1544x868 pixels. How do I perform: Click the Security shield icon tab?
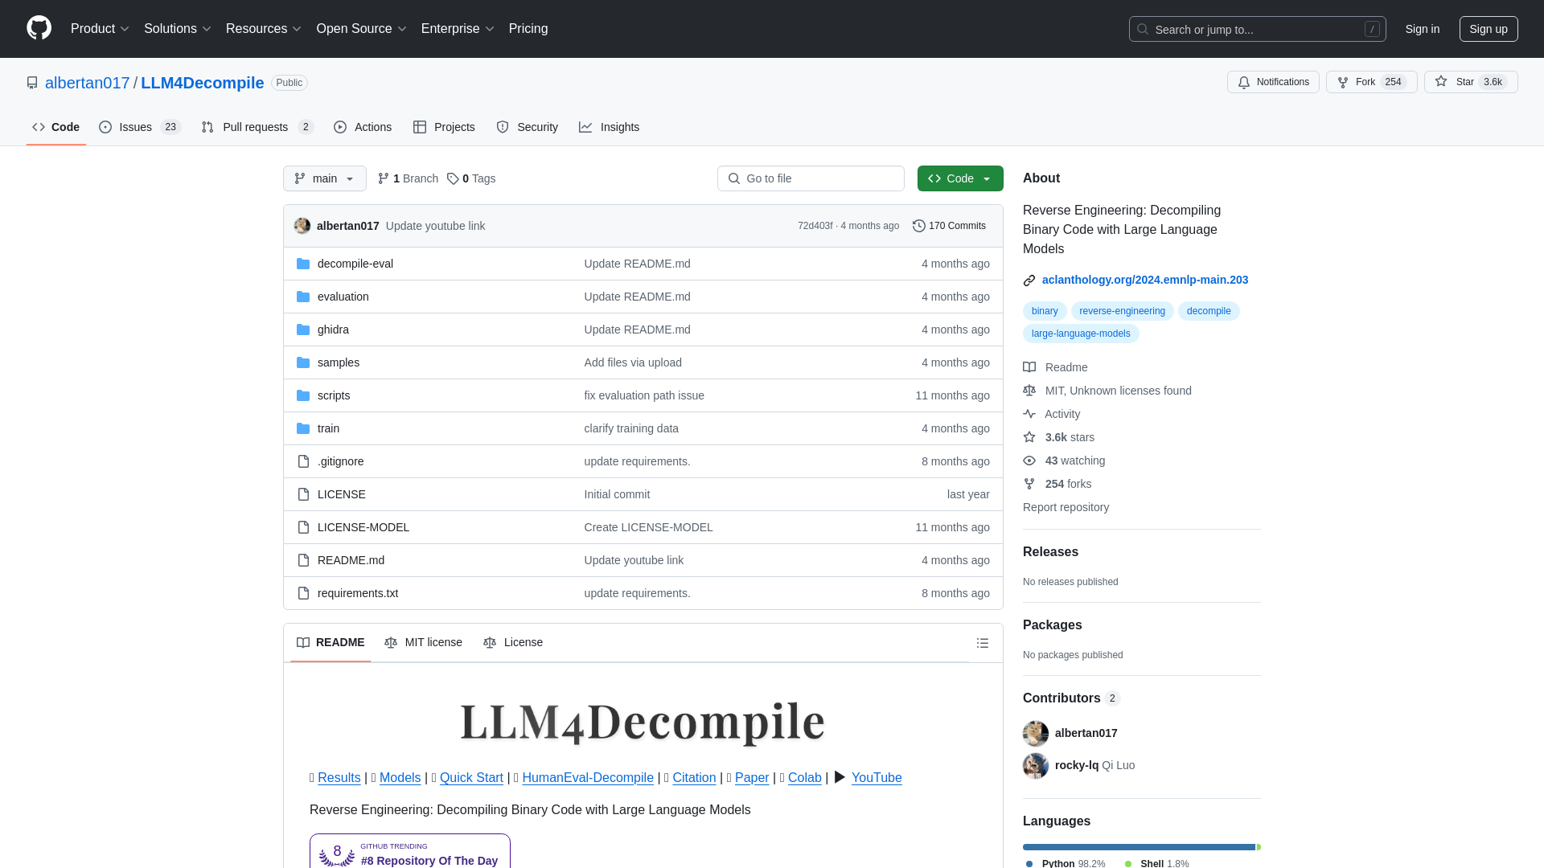click(x=527, y=126)
